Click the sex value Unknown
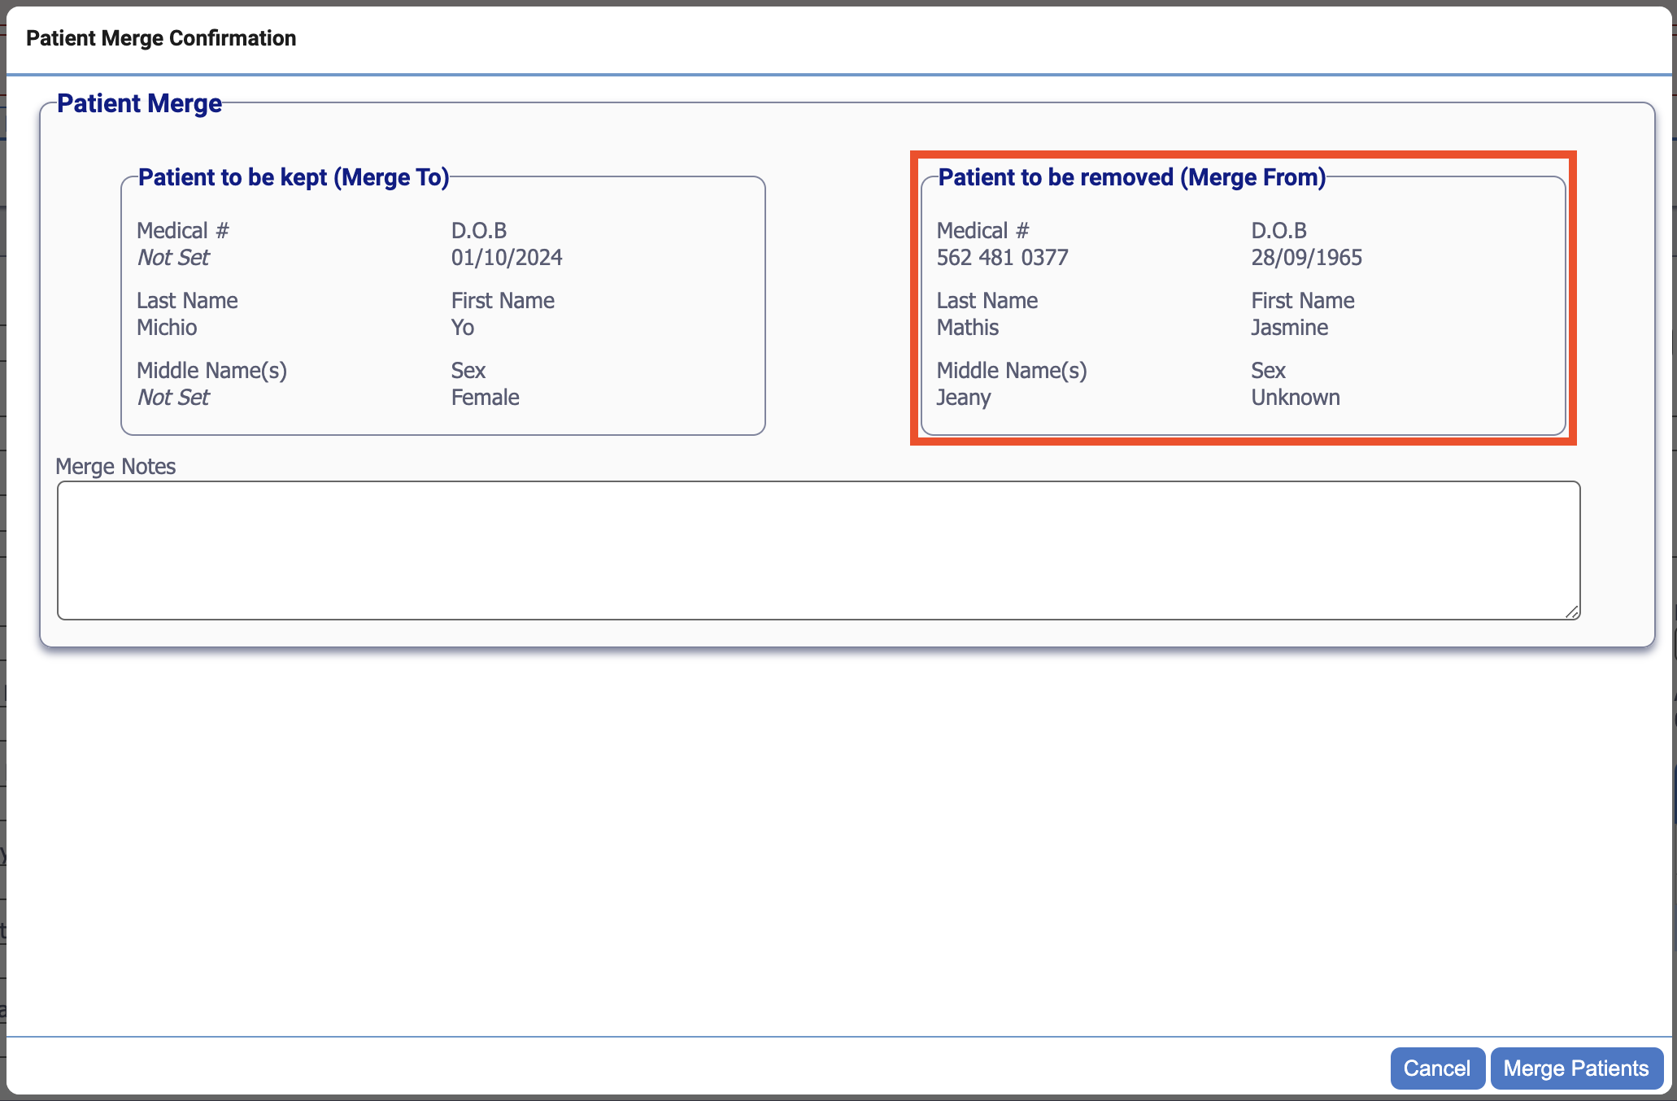The width and height of the screenshot is (1677, 1101). point(1295,398)
